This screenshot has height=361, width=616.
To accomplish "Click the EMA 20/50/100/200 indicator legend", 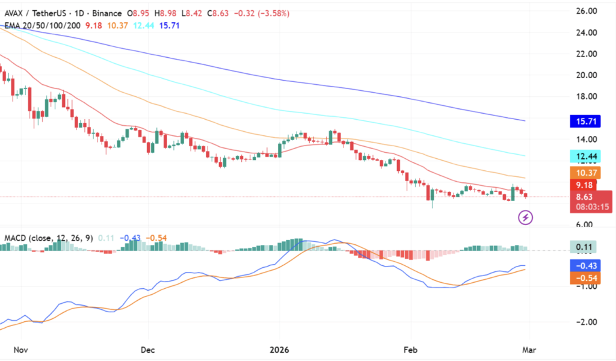I will (40, 25).
